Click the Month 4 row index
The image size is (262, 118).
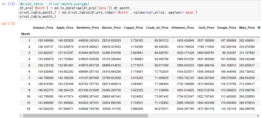[x=29, y=59]
